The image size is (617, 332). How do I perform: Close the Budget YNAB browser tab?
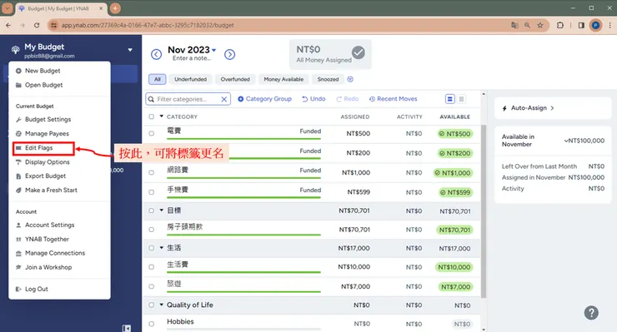(x=101, y=8)
